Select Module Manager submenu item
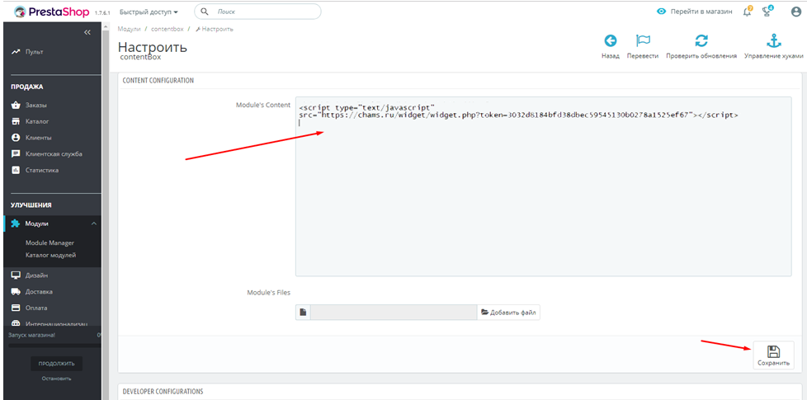 50,243
